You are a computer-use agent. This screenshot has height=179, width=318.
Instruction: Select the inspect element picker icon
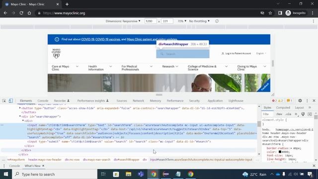(4, 100)
